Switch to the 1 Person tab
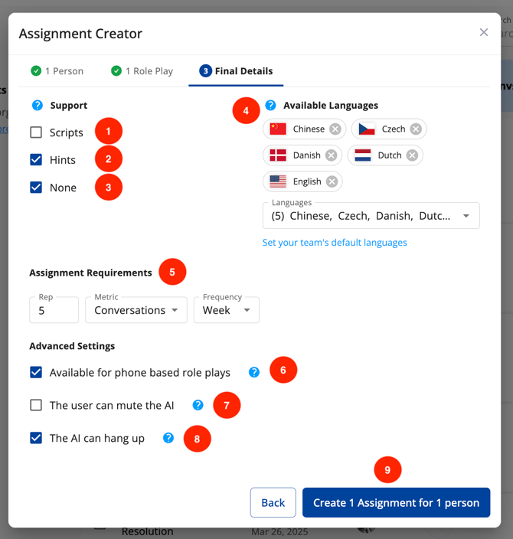Image resolution: width=513 pixels, height=539 pixels. 57,71
